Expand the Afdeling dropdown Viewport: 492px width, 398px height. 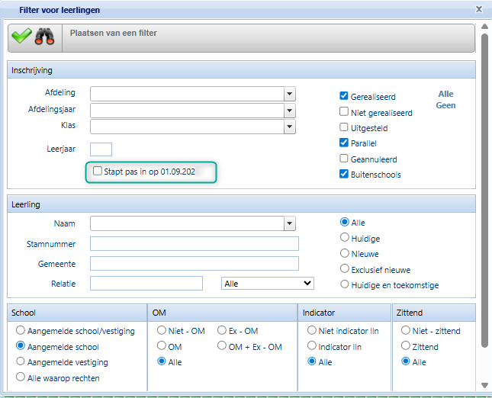(x=289, y=94)
